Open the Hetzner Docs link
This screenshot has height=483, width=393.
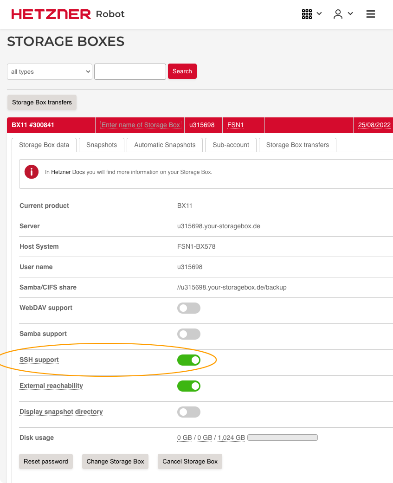pos(69,172)
